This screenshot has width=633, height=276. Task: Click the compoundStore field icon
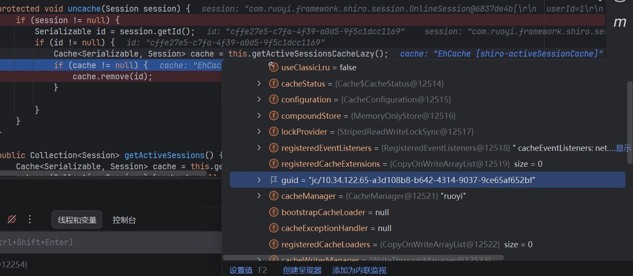(273, 116)
